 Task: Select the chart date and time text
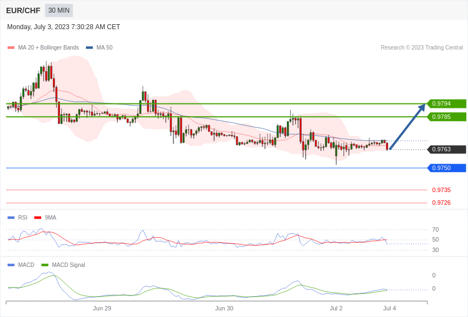point(63,27)
